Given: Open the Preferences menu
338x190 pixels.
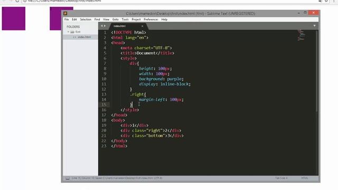Looking at the screenshot, I should click(151, 20).
